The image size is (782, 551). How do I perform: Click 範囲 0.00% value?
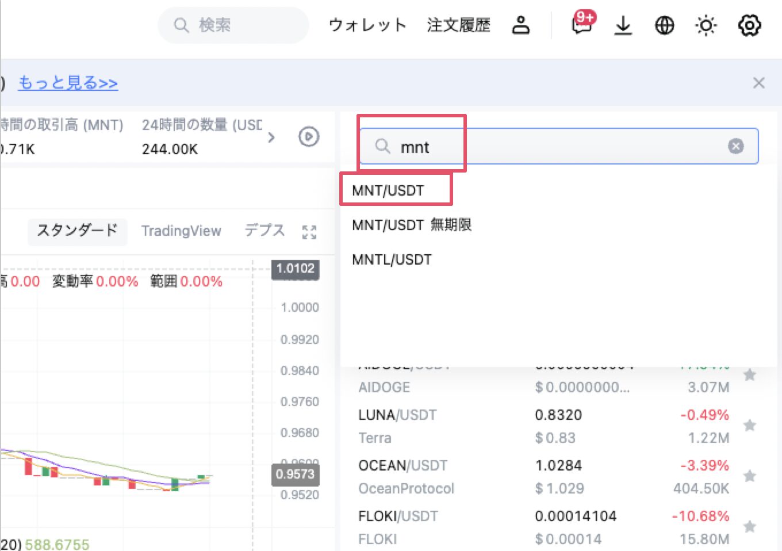[x=201, y=281]
